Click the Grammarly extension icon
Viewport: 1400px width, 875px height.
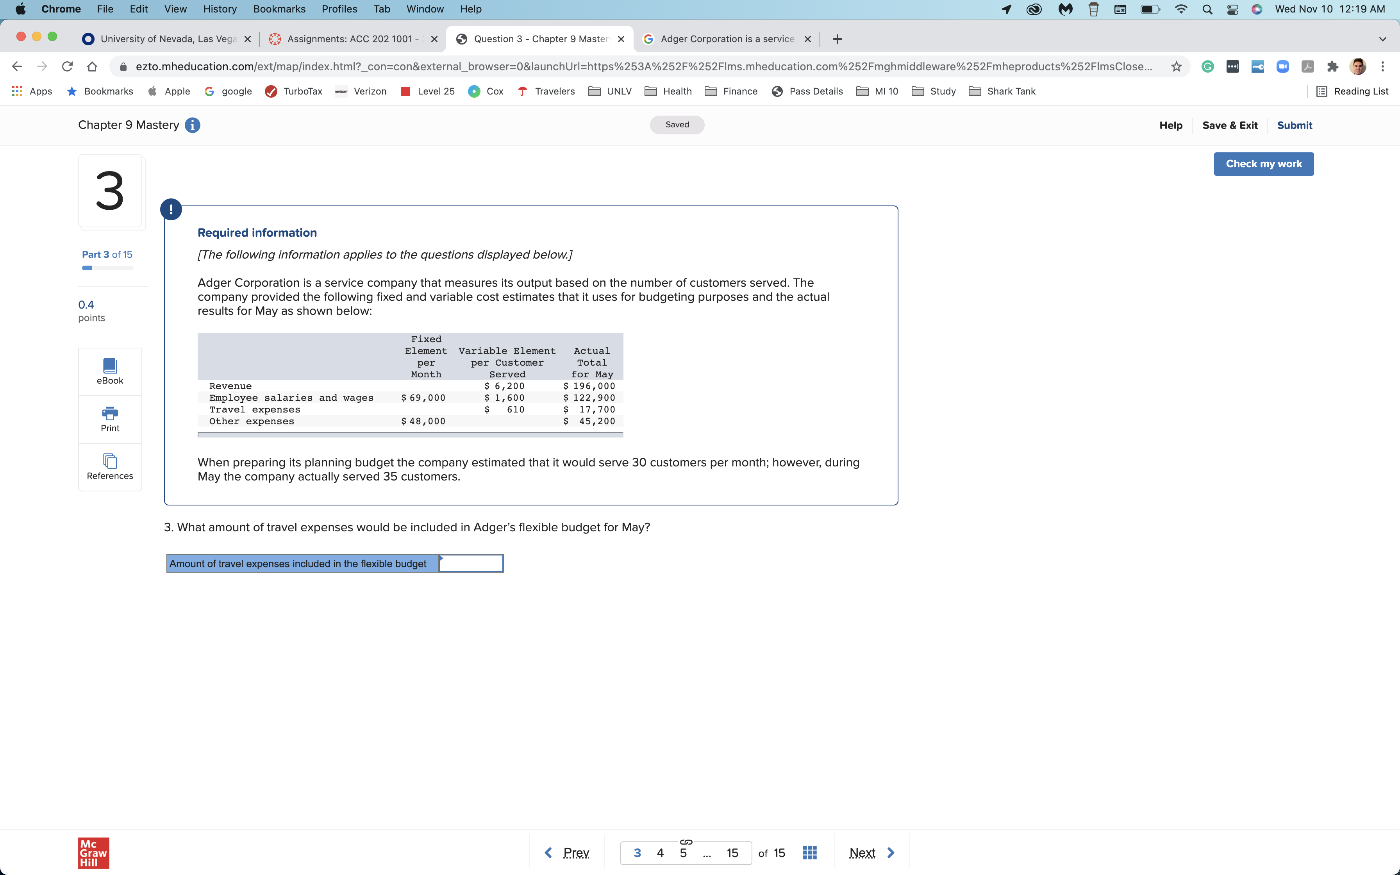[x=1209, y=66]
